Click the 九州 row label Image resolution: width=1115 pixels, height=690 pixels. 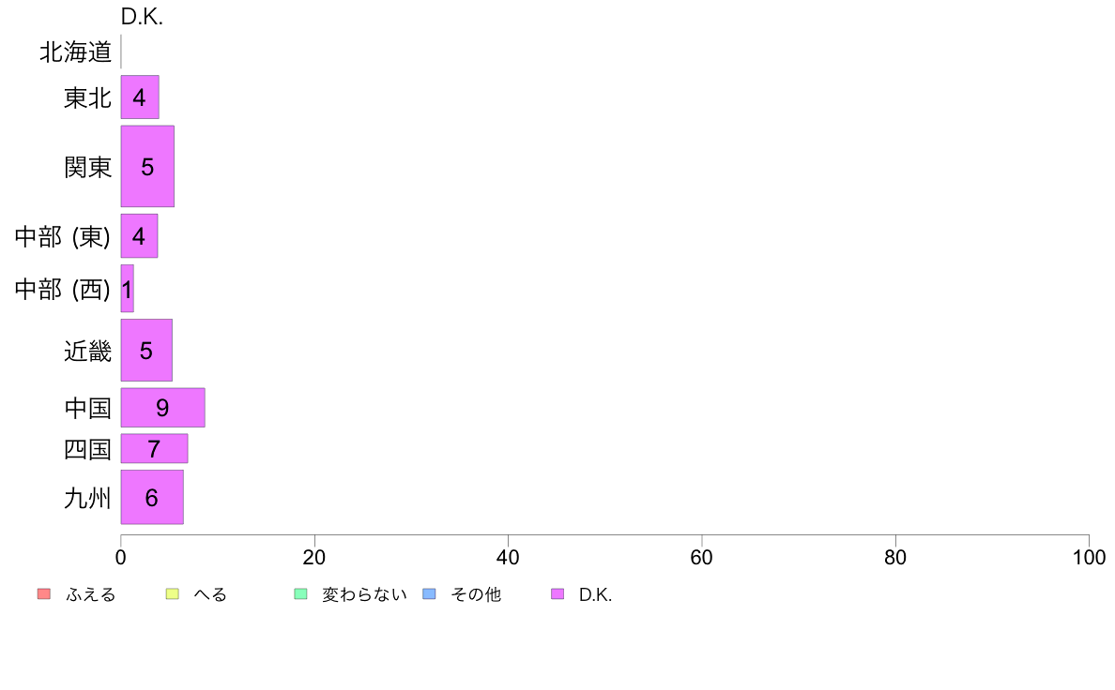pos(87,498)
